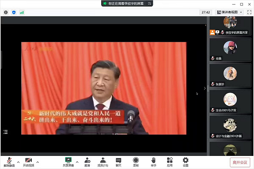This screenshot has width=254, height=169.
Task: Click the 共享屏幕 share screen icon
Action: [x=68, y=161]
